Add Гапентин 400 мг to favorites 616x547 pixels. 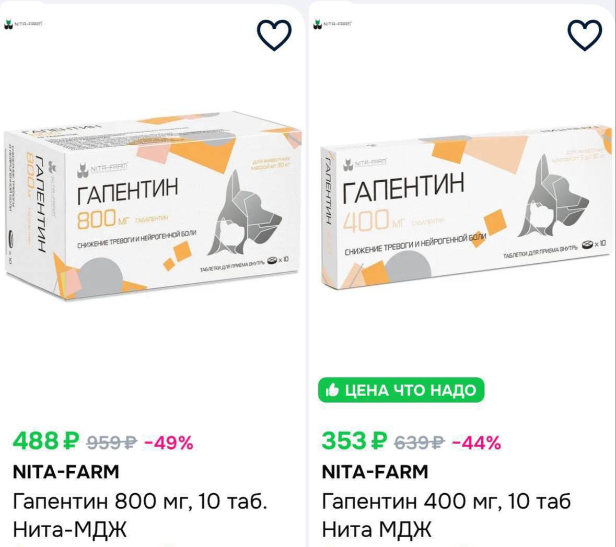click(585, 36)
